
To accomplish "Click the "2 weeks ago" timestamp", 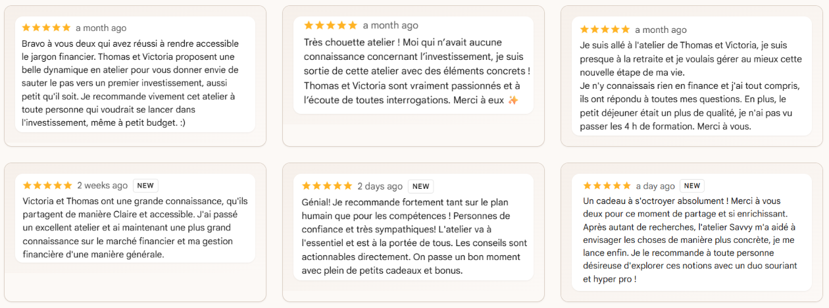I will point(102,186).
